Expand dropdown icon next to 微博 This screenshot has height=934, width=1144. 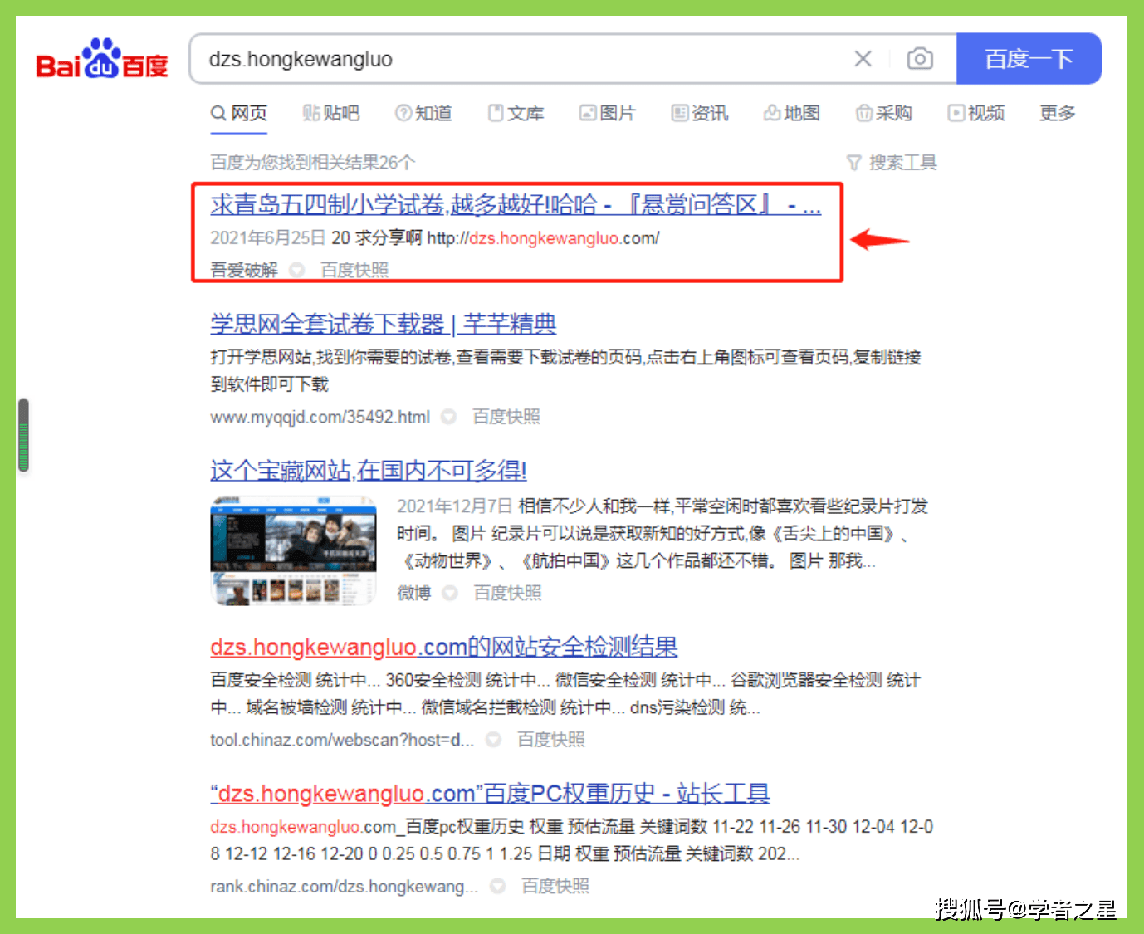coord(450,593)
